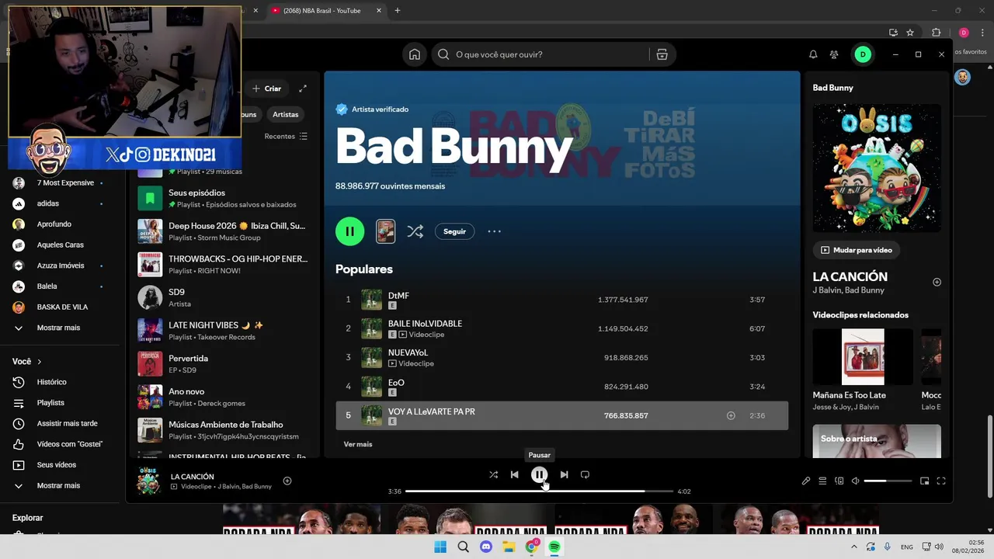Screen dimensions: 994x559
Task: Play the track BAILE INoLVIDABLE
Action: click(x=561, y=328)
